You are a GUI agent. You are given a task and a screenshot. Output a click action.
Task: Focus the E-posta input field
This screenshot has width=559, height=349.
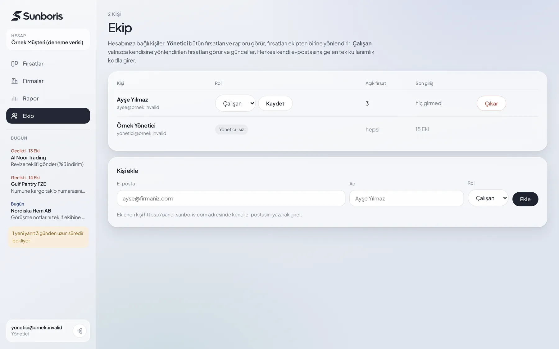(x=231, y=198)
